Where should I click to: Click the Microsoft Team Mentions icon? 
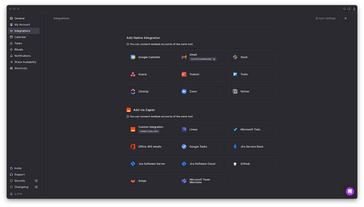coord(184,181)
